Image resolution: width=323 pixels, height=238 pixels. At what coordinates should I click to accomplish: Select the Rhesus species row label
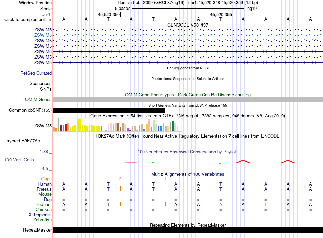[44, 189]
